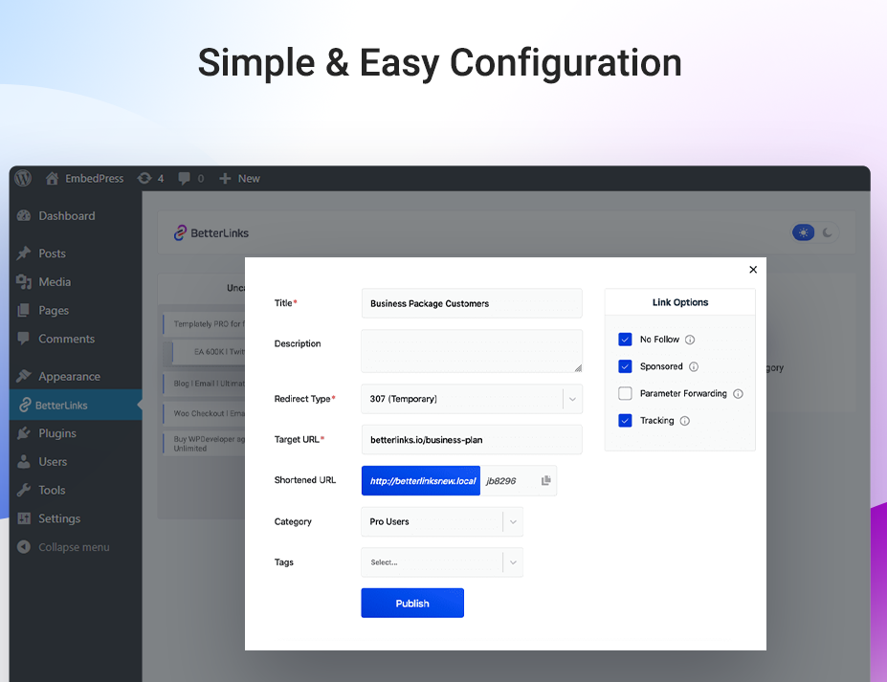Click the EmbedPress site name link
Image resolution: width=887 pixels, height=682 pixels.
point(95,179)
